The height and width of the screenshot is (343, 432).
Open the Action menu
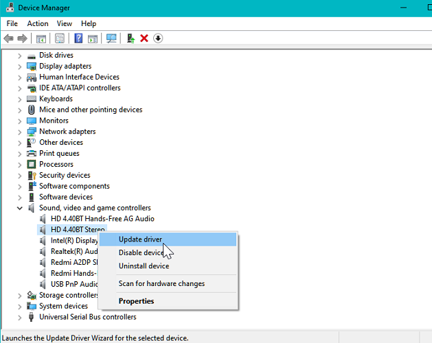[x=38, y=24]
